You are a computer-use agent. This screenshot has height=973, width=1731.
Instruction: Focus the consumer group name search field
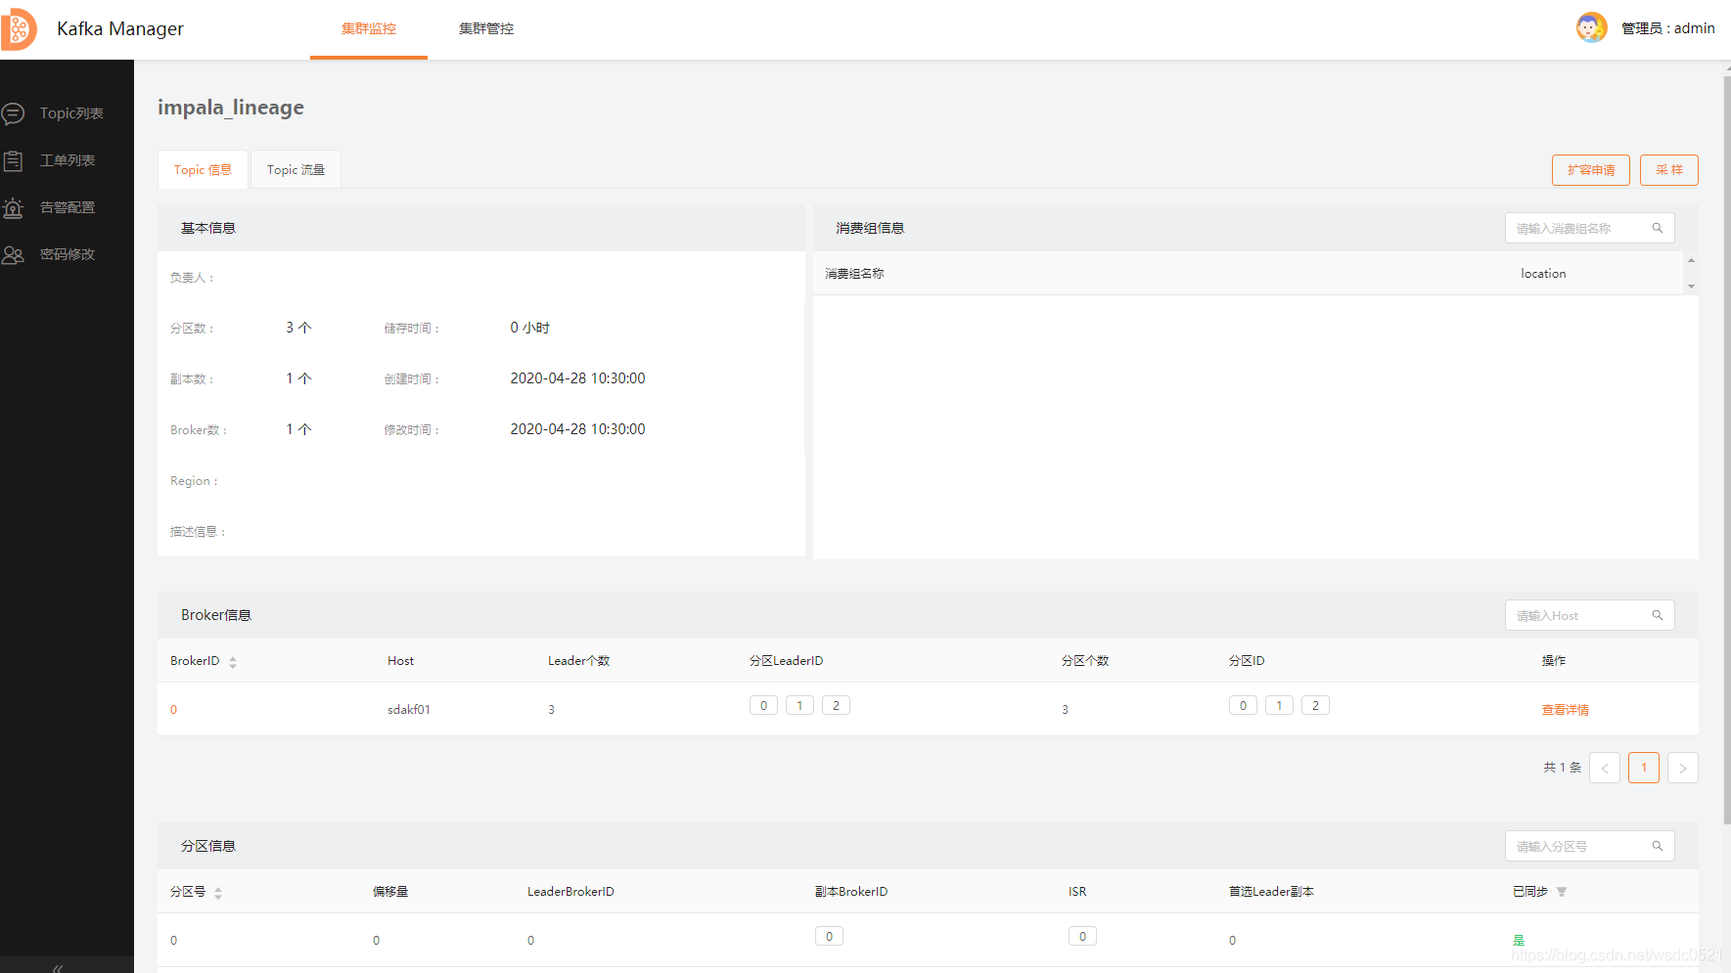coord(1590,228)
